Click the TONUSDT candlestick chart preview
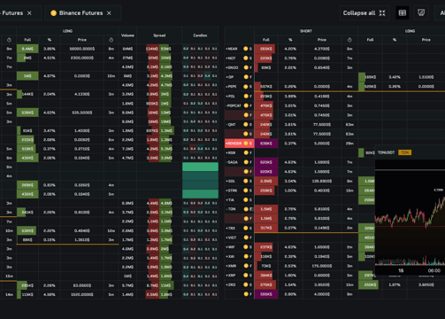The height and width of the screenshot is (319, 445). coord(410,213)
